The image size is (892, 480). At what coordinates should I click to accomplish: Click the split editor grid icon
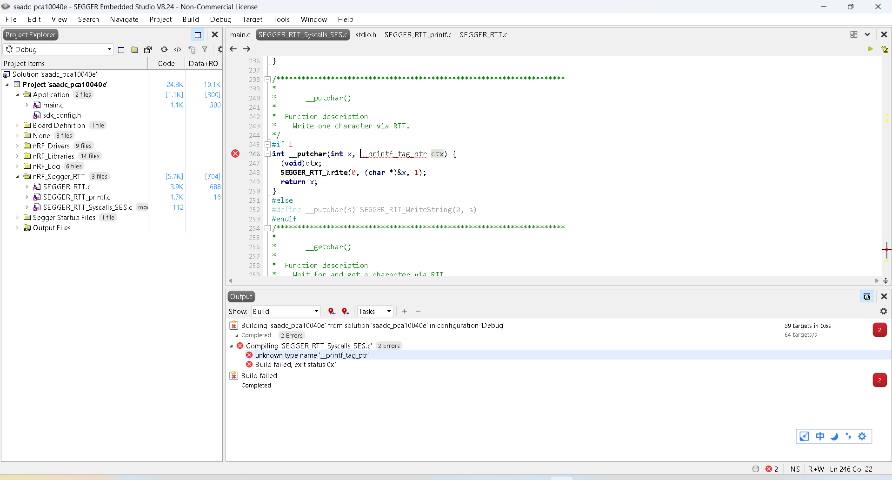point(854,34)
